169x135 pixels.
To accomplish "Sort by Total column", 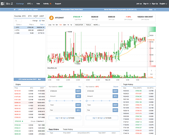I will tap(42, 25).
